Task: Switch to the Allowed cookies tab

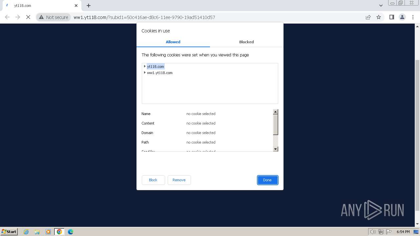Action: 173,42
